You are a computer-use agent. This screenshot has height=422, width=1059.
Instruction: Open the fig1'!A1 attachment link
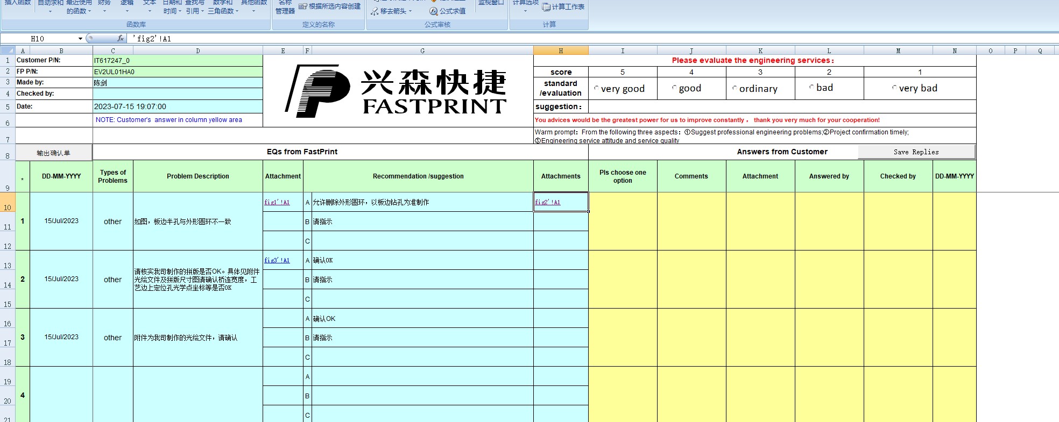tap(277, 203)
